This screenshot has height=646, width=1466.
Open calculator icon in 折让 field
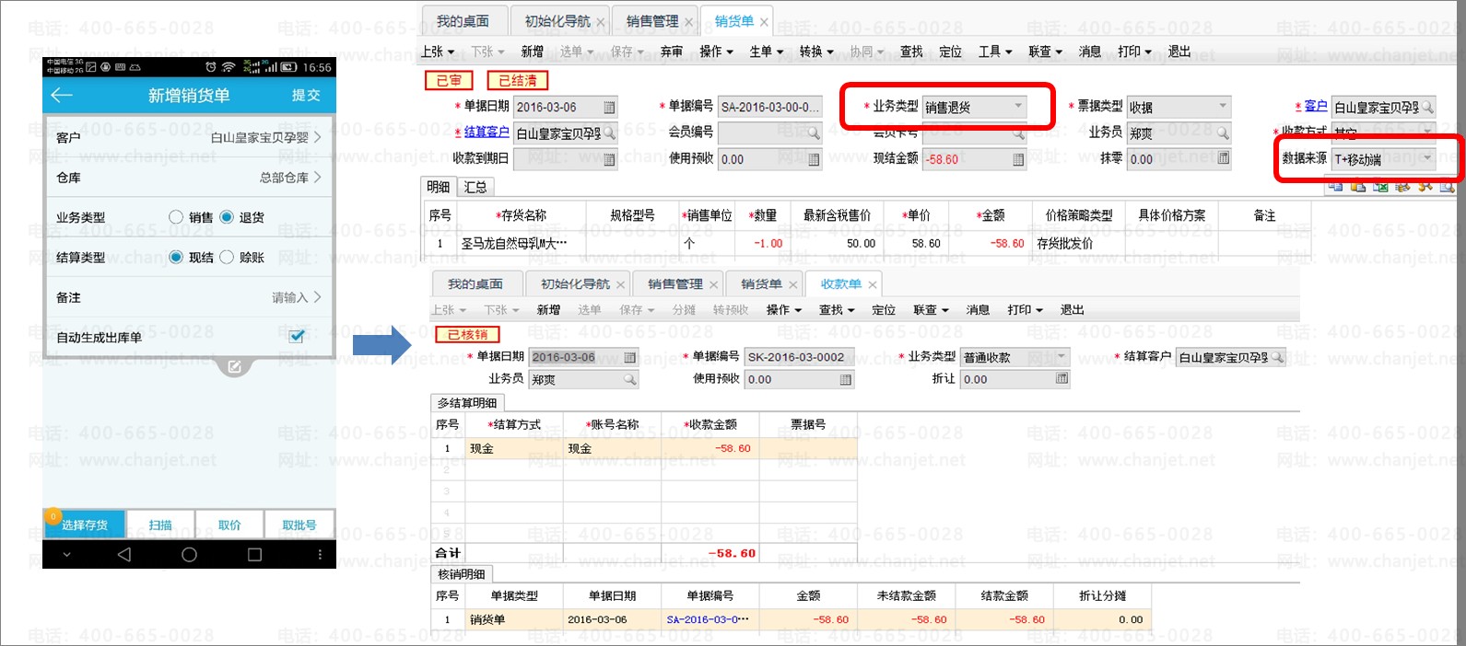[1061, 379]
